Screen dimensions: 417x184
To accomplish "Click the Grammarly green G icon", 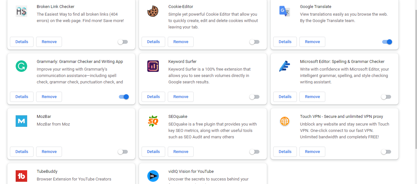I will [x=21, y=66].
